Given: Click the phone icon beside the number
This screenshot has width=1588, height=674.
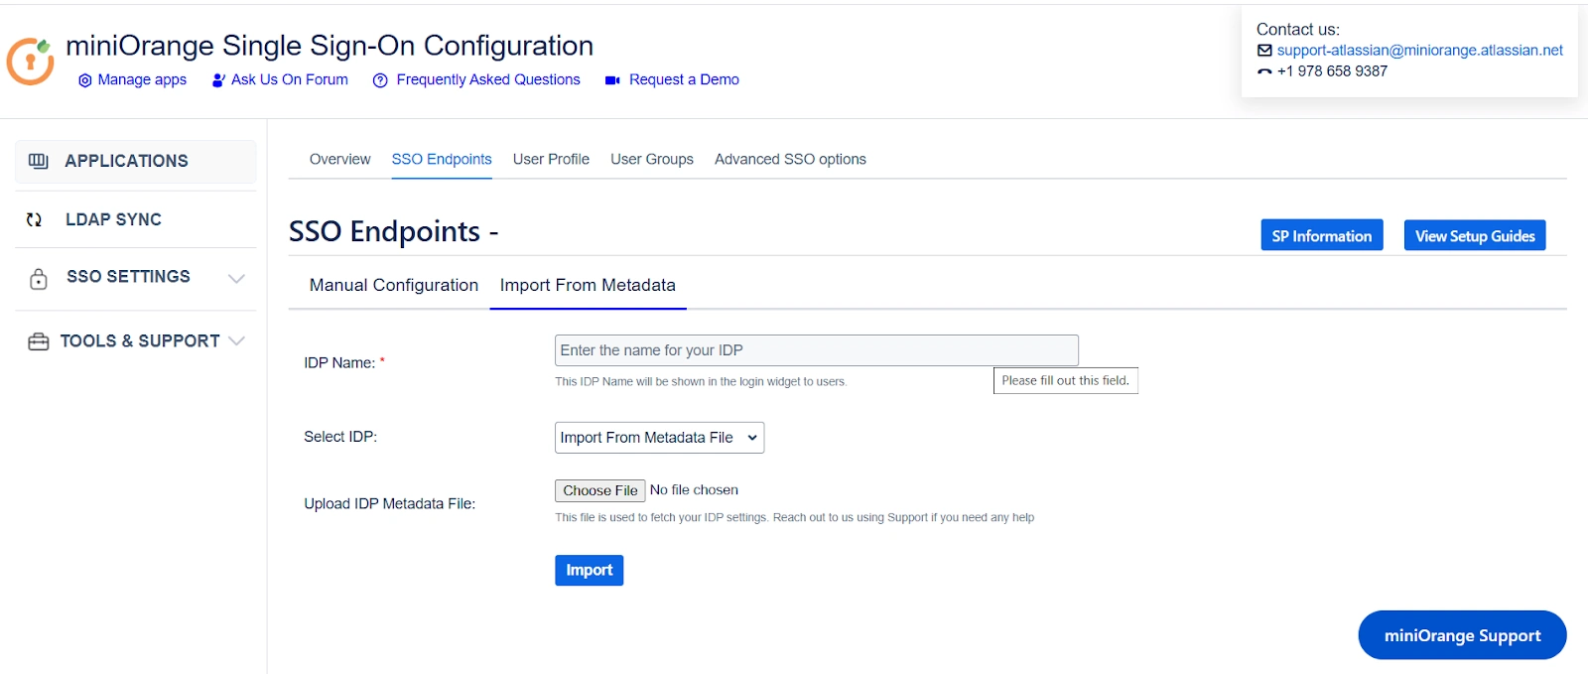Looking at the screenshot, I should [1264, 71].
